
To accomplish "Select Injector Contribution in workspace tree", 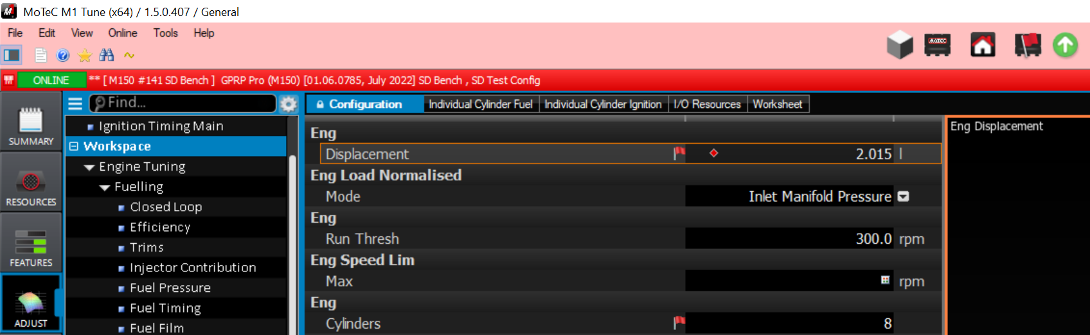I will (193, 268).
